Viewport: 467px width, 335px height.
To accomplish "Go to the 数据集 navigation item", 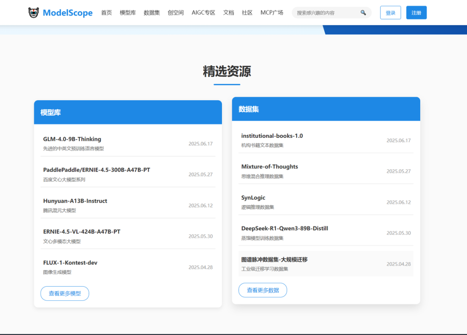I will click(x=152, y=13).
